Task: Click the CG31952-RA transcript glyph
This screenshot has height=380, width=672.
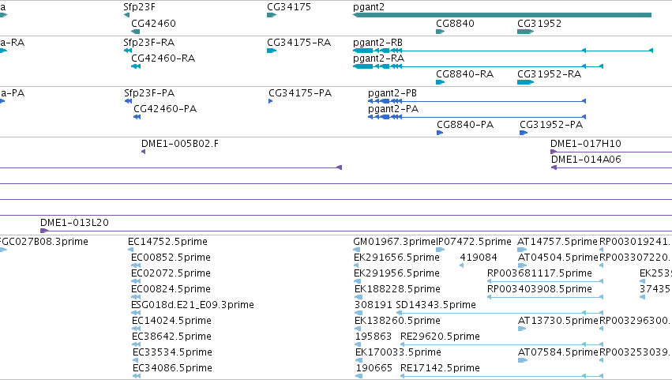Action: 525,82
